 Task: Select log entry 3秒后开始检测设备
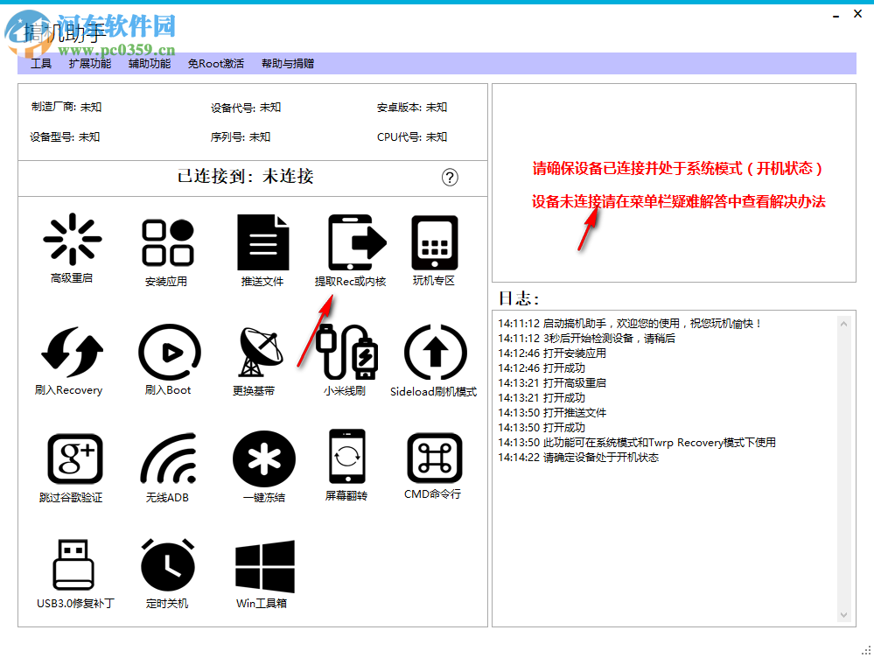tap(586, 338)
